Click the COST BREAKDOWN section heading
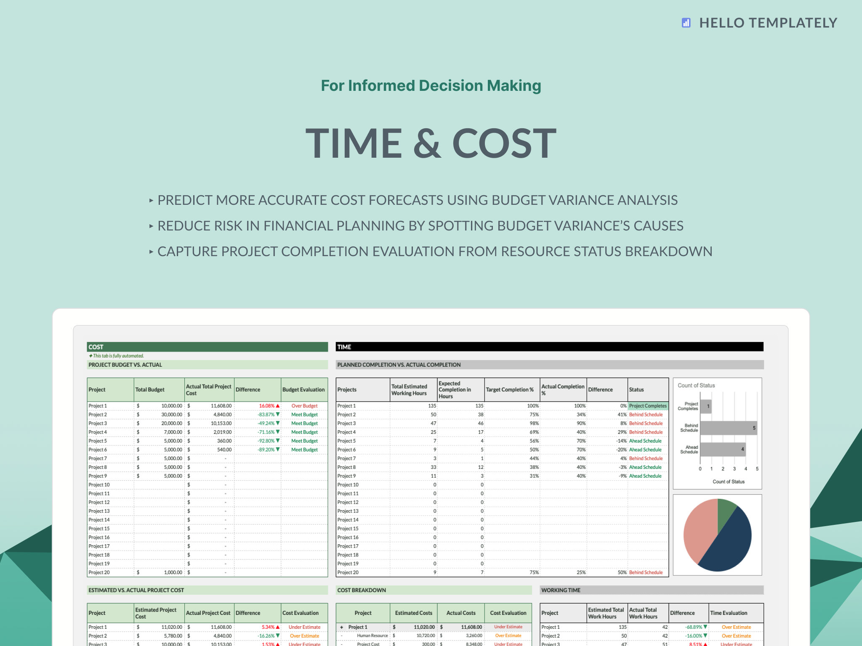 pyautogui.click(x=434, y=590)
